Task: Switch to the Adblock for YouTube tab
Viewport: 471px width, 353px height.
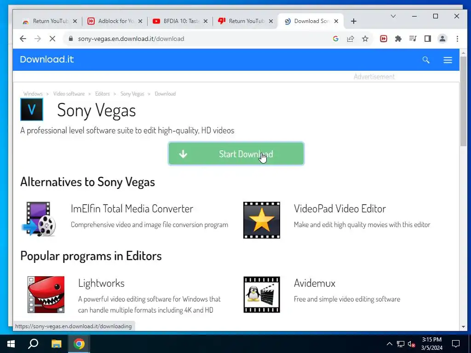Action: pos(115,21)
